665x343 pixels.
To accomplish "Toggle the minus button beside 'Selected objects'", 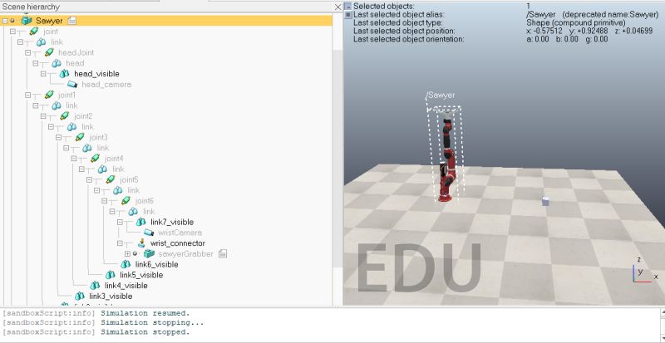I will pos(347,7).
